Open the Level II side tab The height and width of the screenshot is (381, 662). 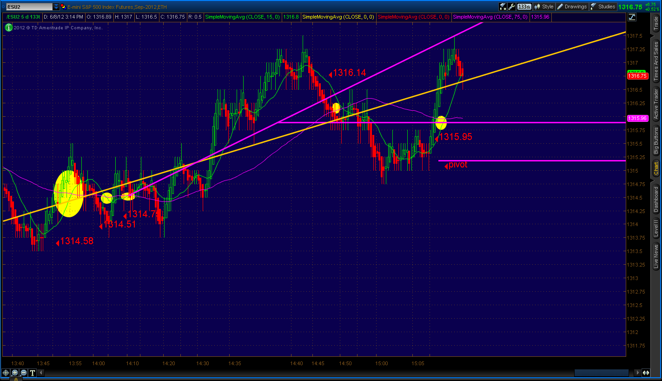pos(656,229)
